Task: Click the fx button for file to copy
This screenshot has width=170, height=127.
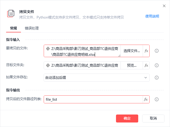Action: (146, 51)
